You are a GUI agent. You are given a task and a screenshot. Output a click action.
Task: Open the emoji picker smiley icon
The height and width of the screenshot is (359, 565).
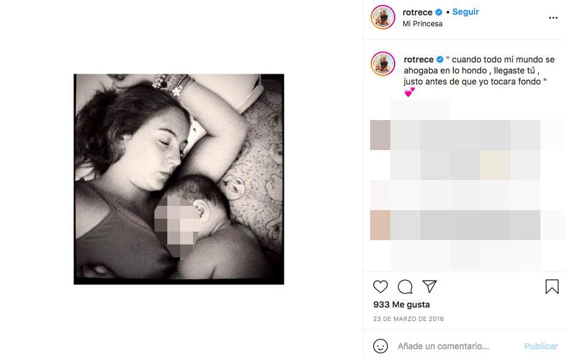[x=381, y=346]
